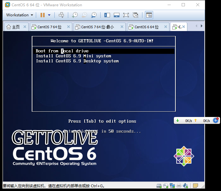
Task: Send Ctrl+Alt+Del to the VM
Action: click(x=61, y=15)
